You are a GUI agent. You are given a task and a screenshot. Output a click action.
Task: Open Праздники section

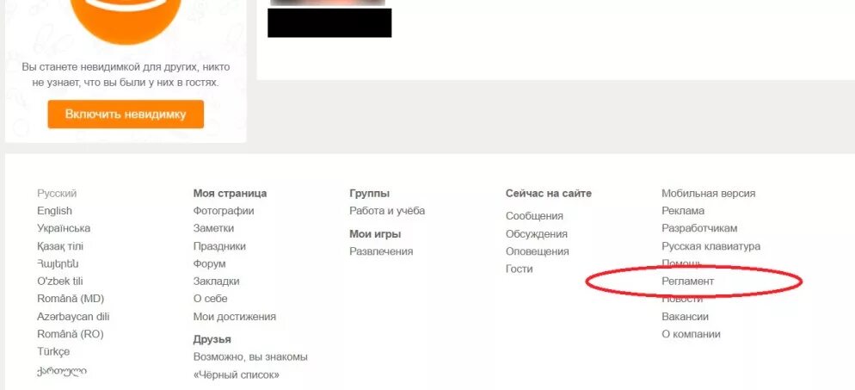point(219,246)
